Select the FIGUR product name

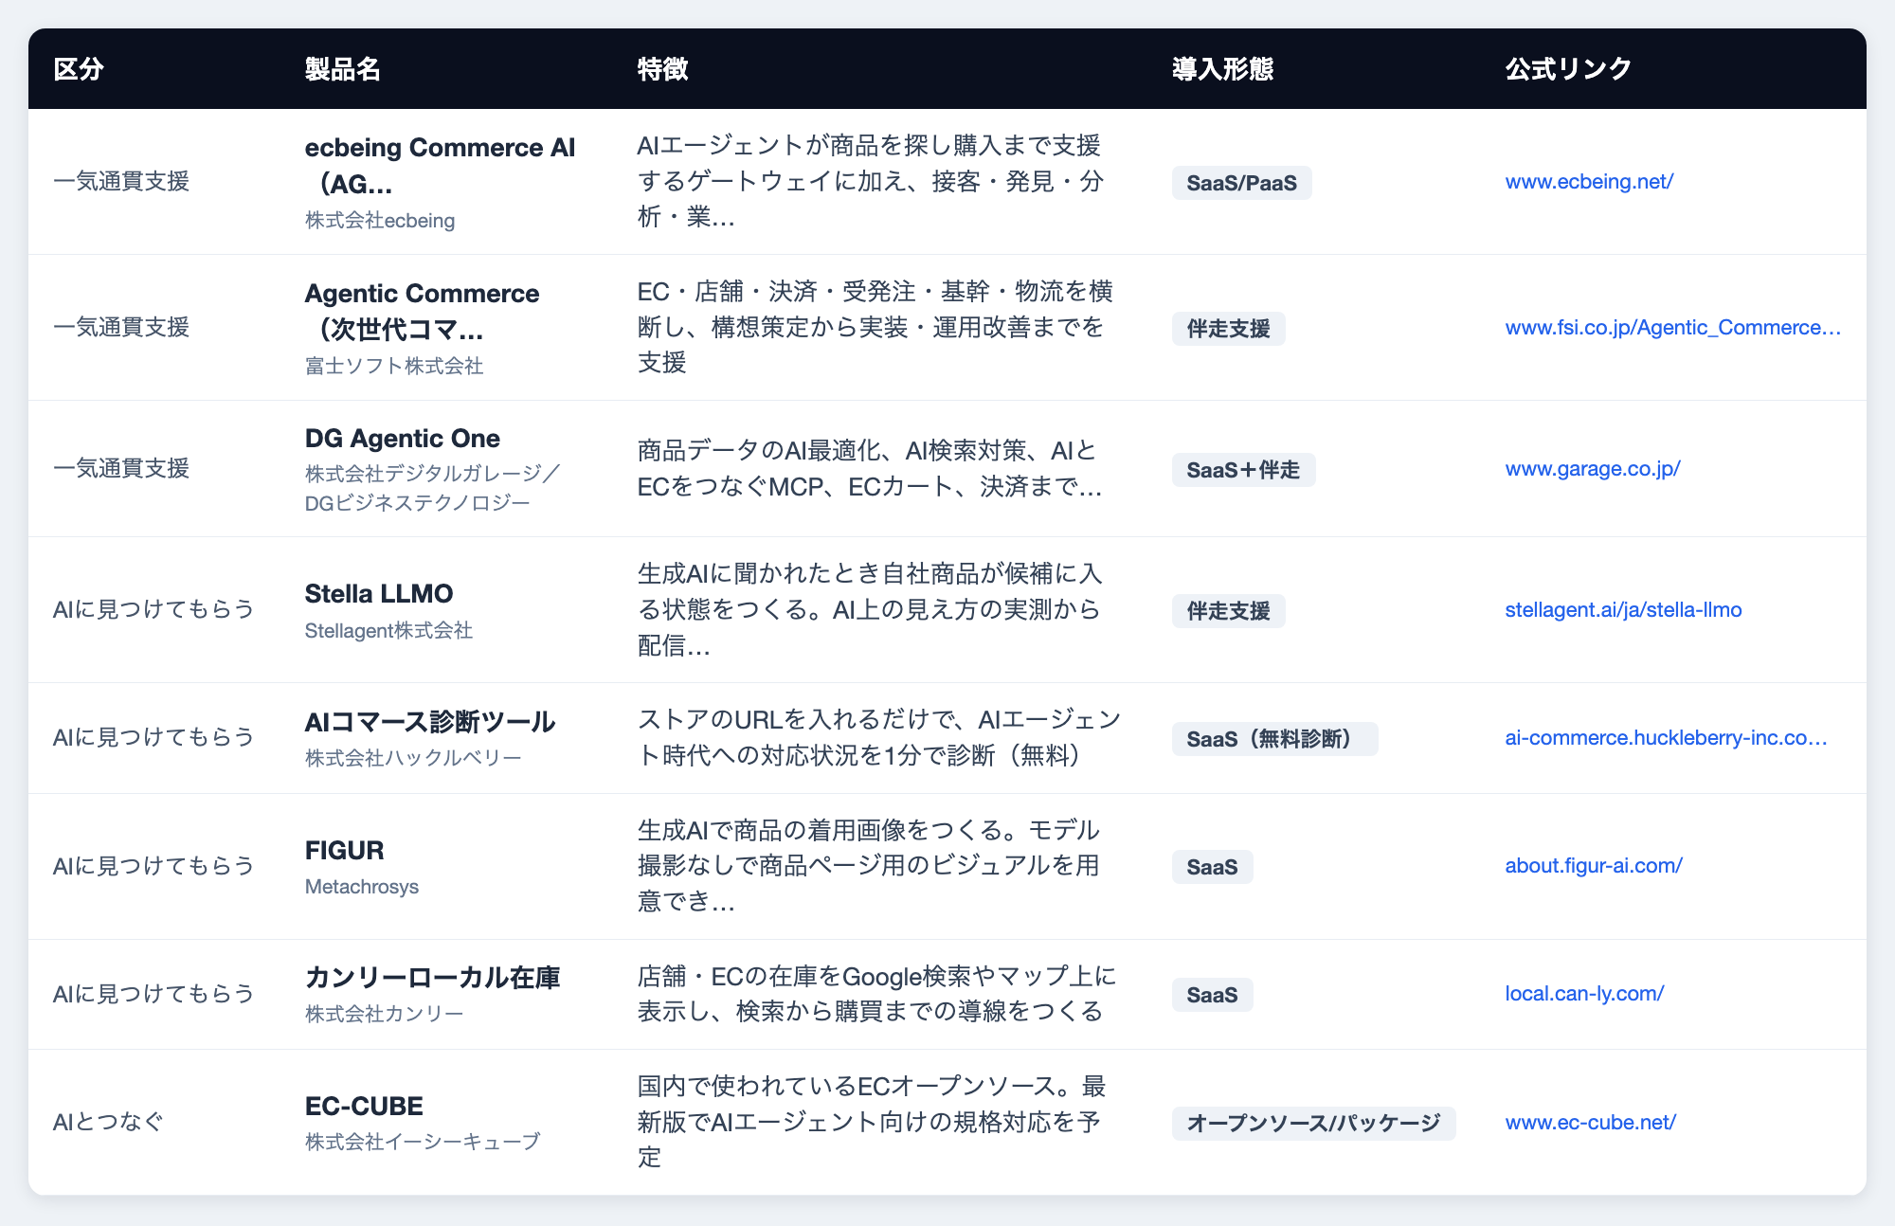pos(344,851)
